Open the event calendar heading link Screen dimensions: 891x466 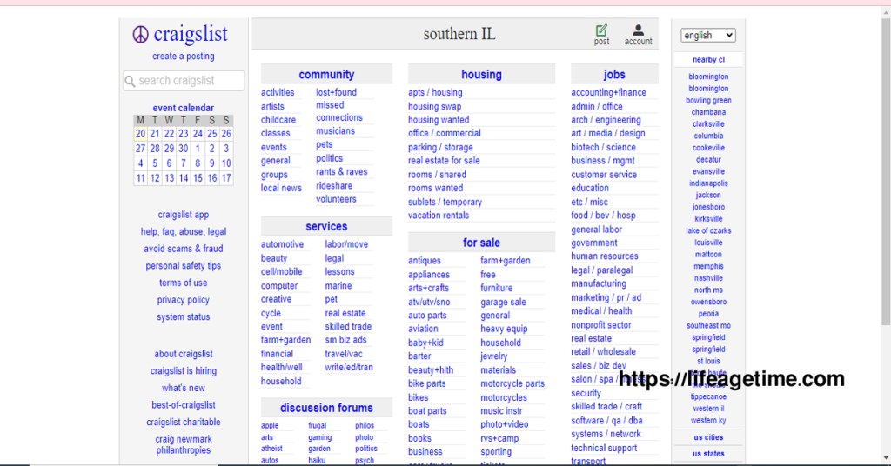[x=184, y=108]
